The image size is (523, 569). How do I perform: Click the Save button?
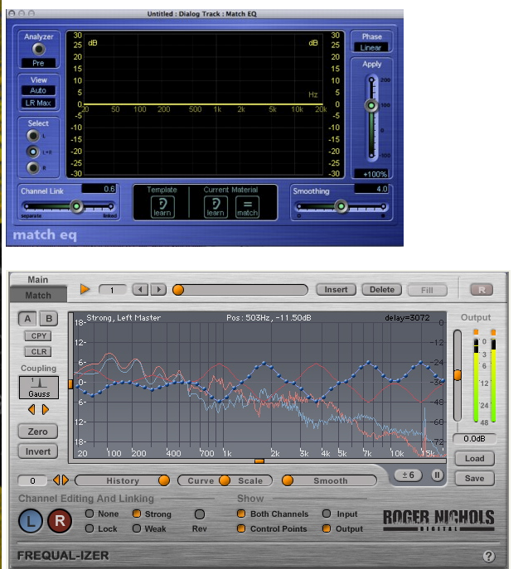(x=474, y=478)
